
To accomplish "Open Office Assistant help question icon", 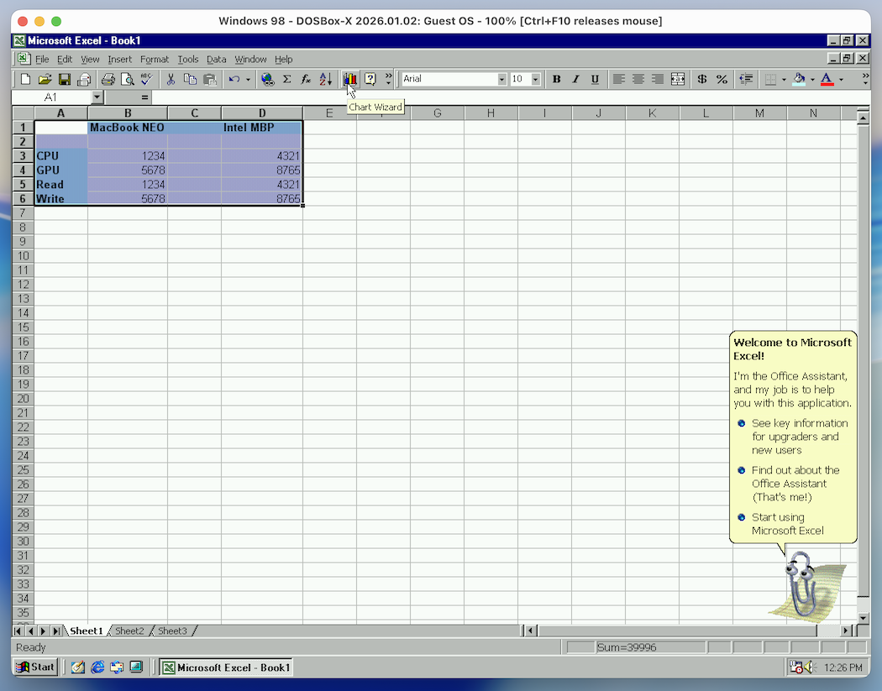I will pos(370,79).
